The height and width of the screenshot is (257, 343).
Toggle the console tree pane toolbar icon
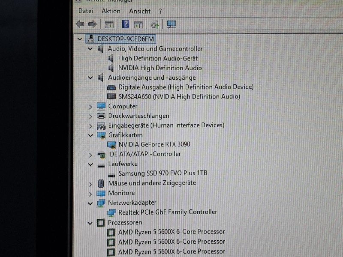click(109, 24)
